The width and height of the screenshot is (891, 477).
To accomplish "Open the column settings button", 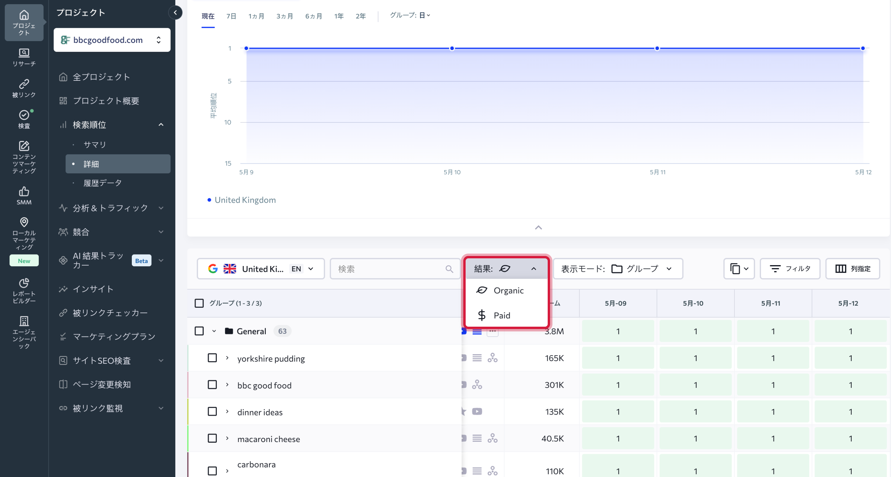I will point(852,269).
